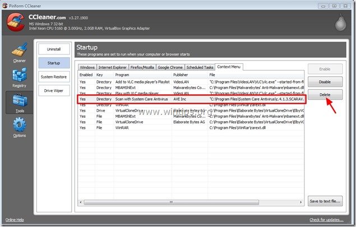Switch to the Windows tab
This screenshot has height=227, width=356.
pos(87,67)
